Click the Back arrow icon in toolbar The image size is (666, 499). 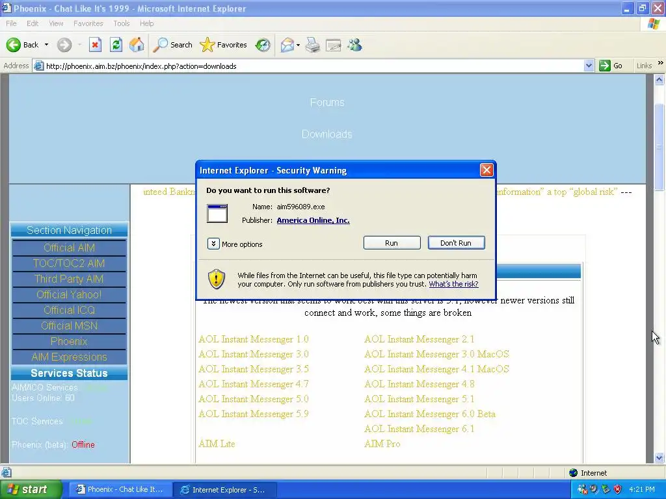click(x=13, y=45)
